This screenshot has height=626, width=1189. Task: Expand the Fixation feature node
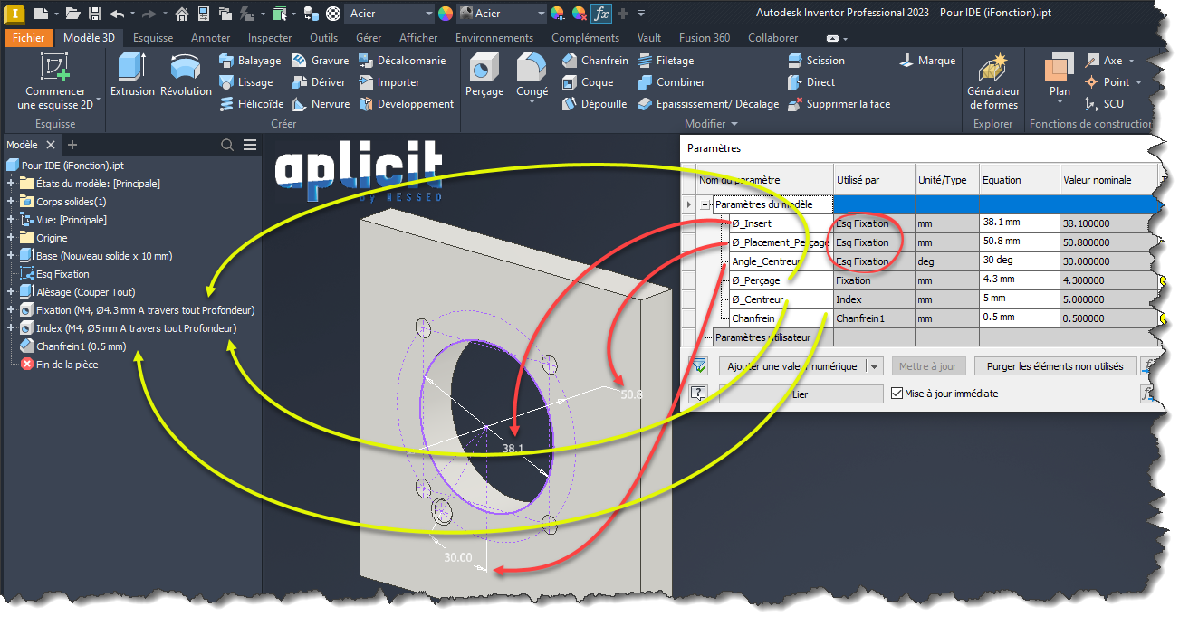click(11, 310)
